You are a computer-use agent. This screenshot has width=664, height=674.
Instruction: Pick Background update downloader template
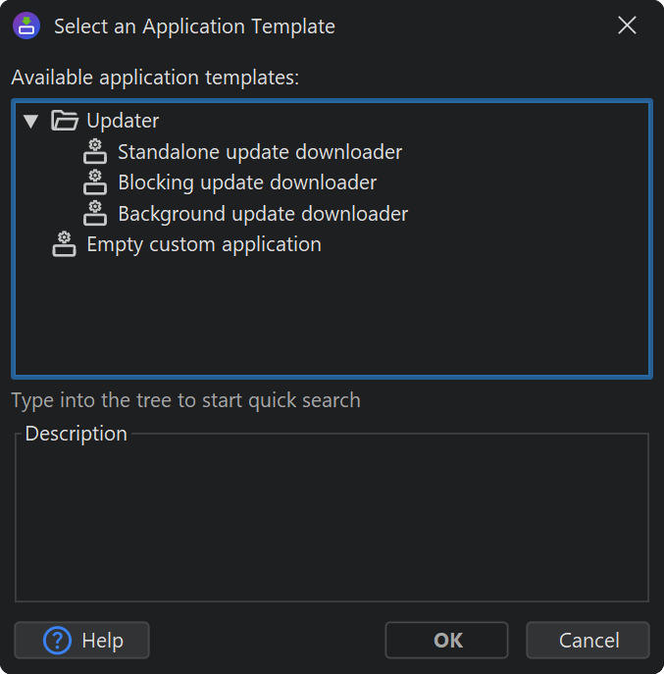pyautogui.click(x=263, y=213)
